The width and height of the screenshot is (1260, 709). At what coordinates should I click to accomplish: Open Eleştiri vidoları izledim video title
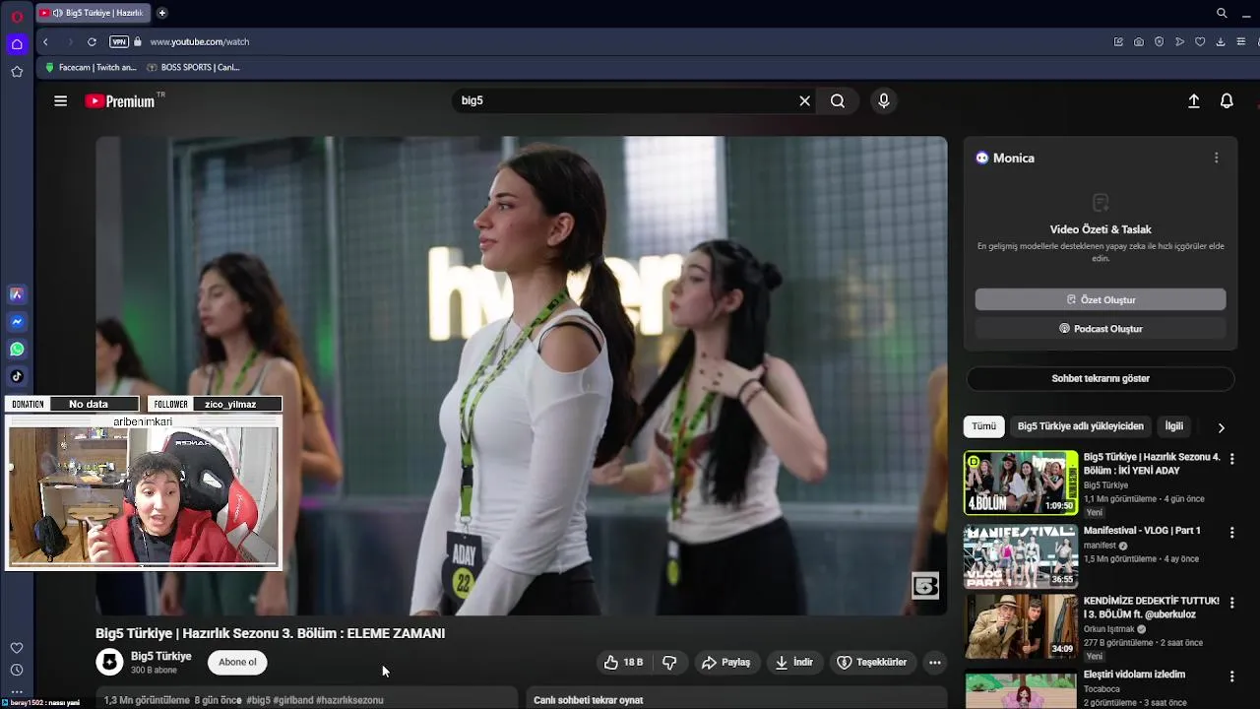[1134, 675]
